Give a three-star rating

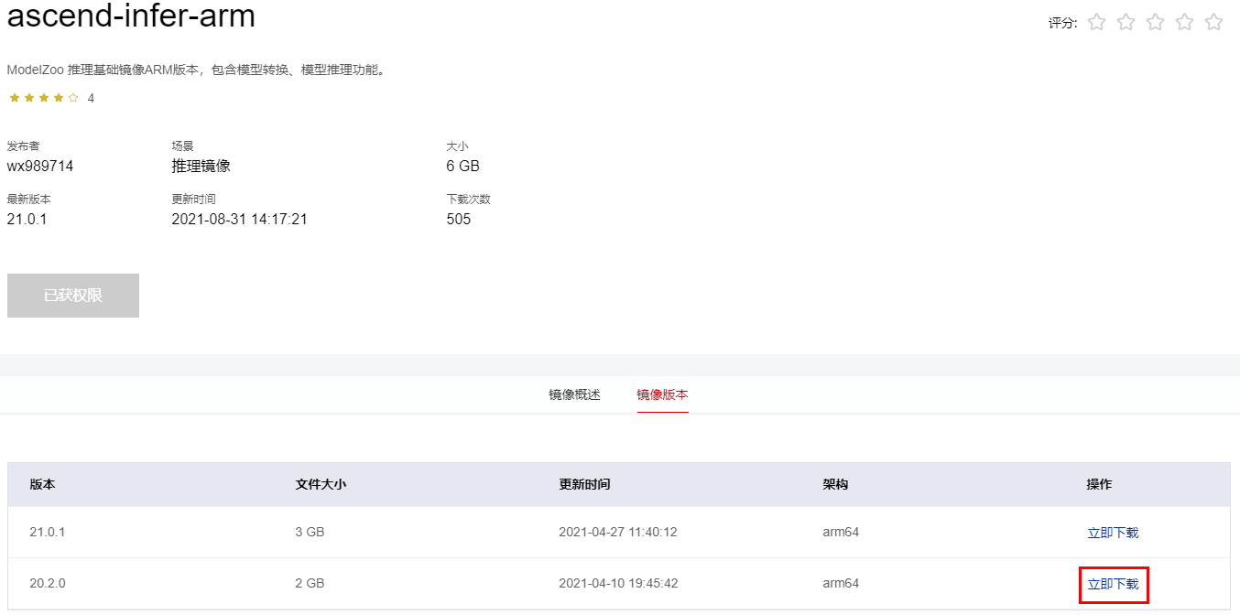[x=1155, y=22]
